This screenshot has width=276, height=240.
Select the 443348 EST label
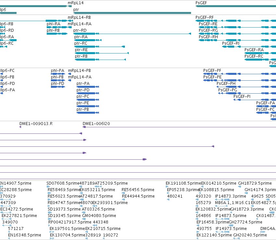coord(101,223)
